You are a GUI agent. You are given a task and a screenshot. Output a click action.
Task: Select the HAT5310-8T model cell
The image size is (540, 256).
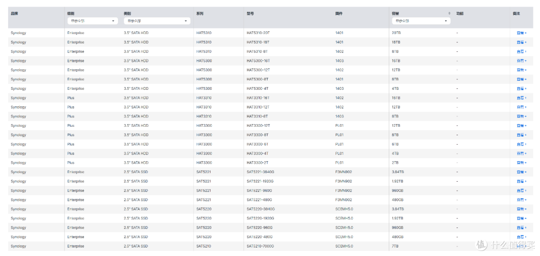click(257, 51)
